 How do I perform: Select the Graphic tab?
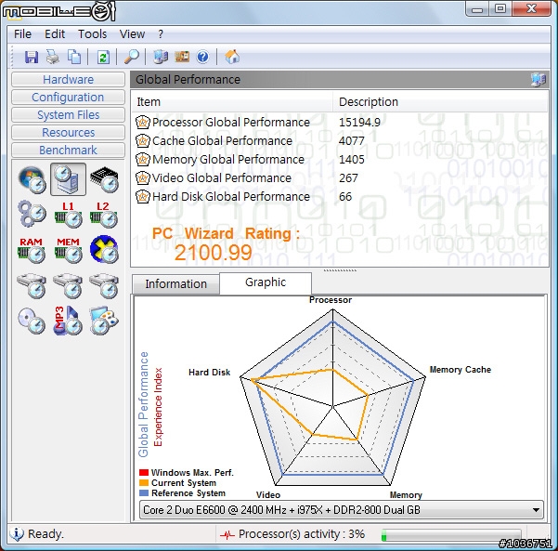coord(266,282)
